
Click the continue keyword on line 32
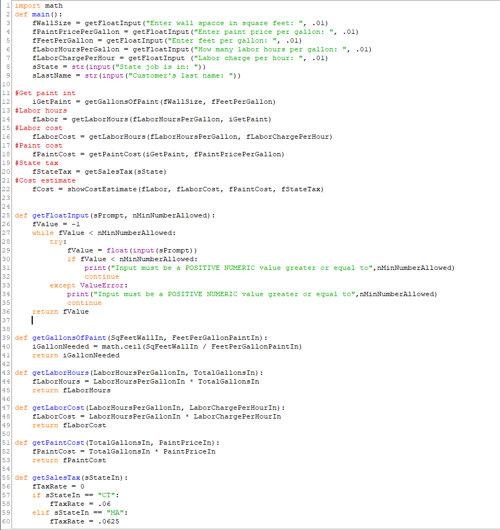[102, 276]
